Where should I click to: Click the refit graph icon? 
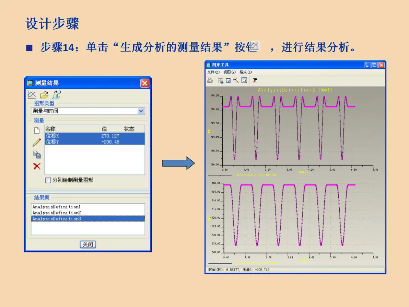click(244, 81)
